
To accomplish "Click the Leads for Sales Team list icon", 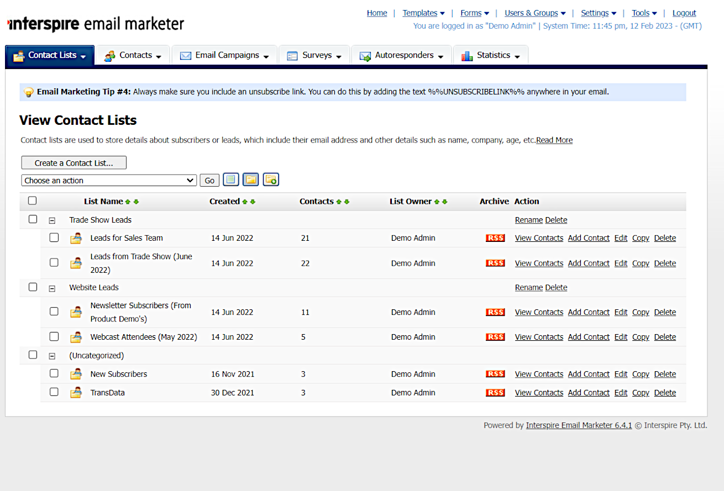I will coord(76,239).
